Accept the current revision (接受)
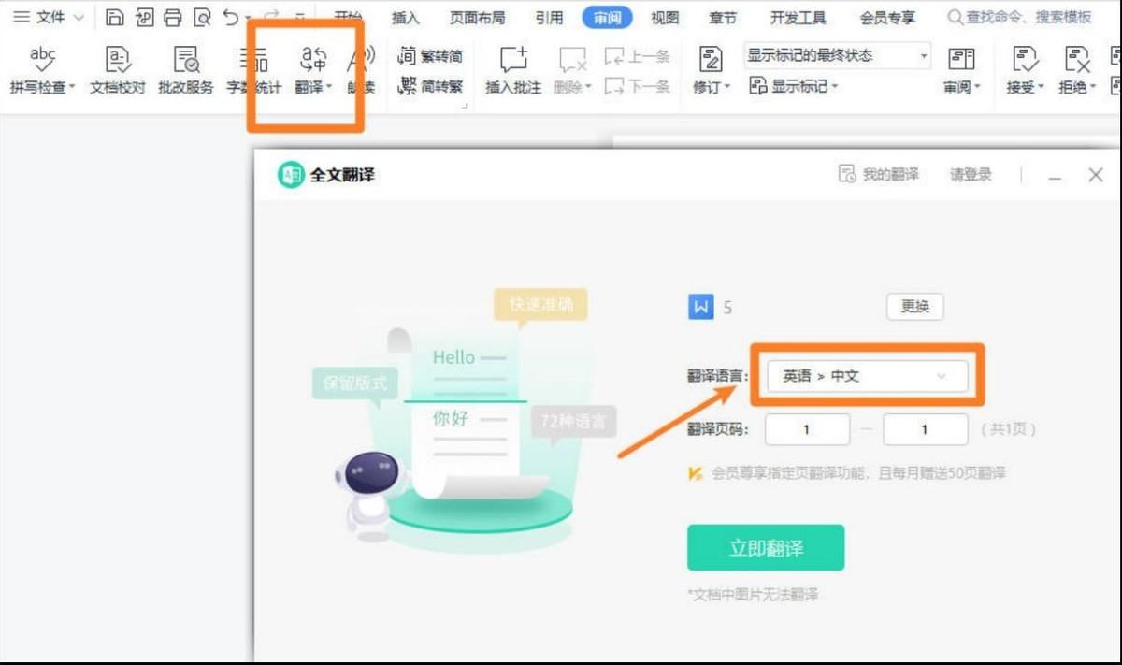Viewport: 1122px width, 665px height. click(x=1022, y=70)
